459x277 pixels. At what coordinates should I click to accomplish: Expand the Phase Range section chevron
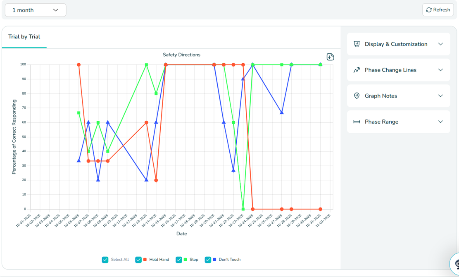tap(440, 122)
